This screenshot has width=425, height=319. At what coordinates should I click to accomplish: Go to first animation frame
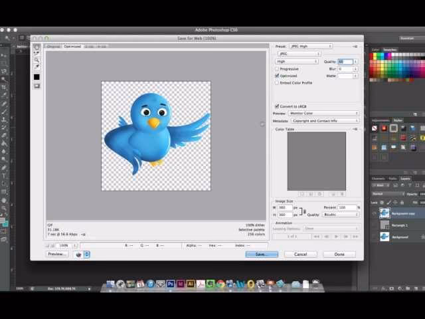[316, 237]
